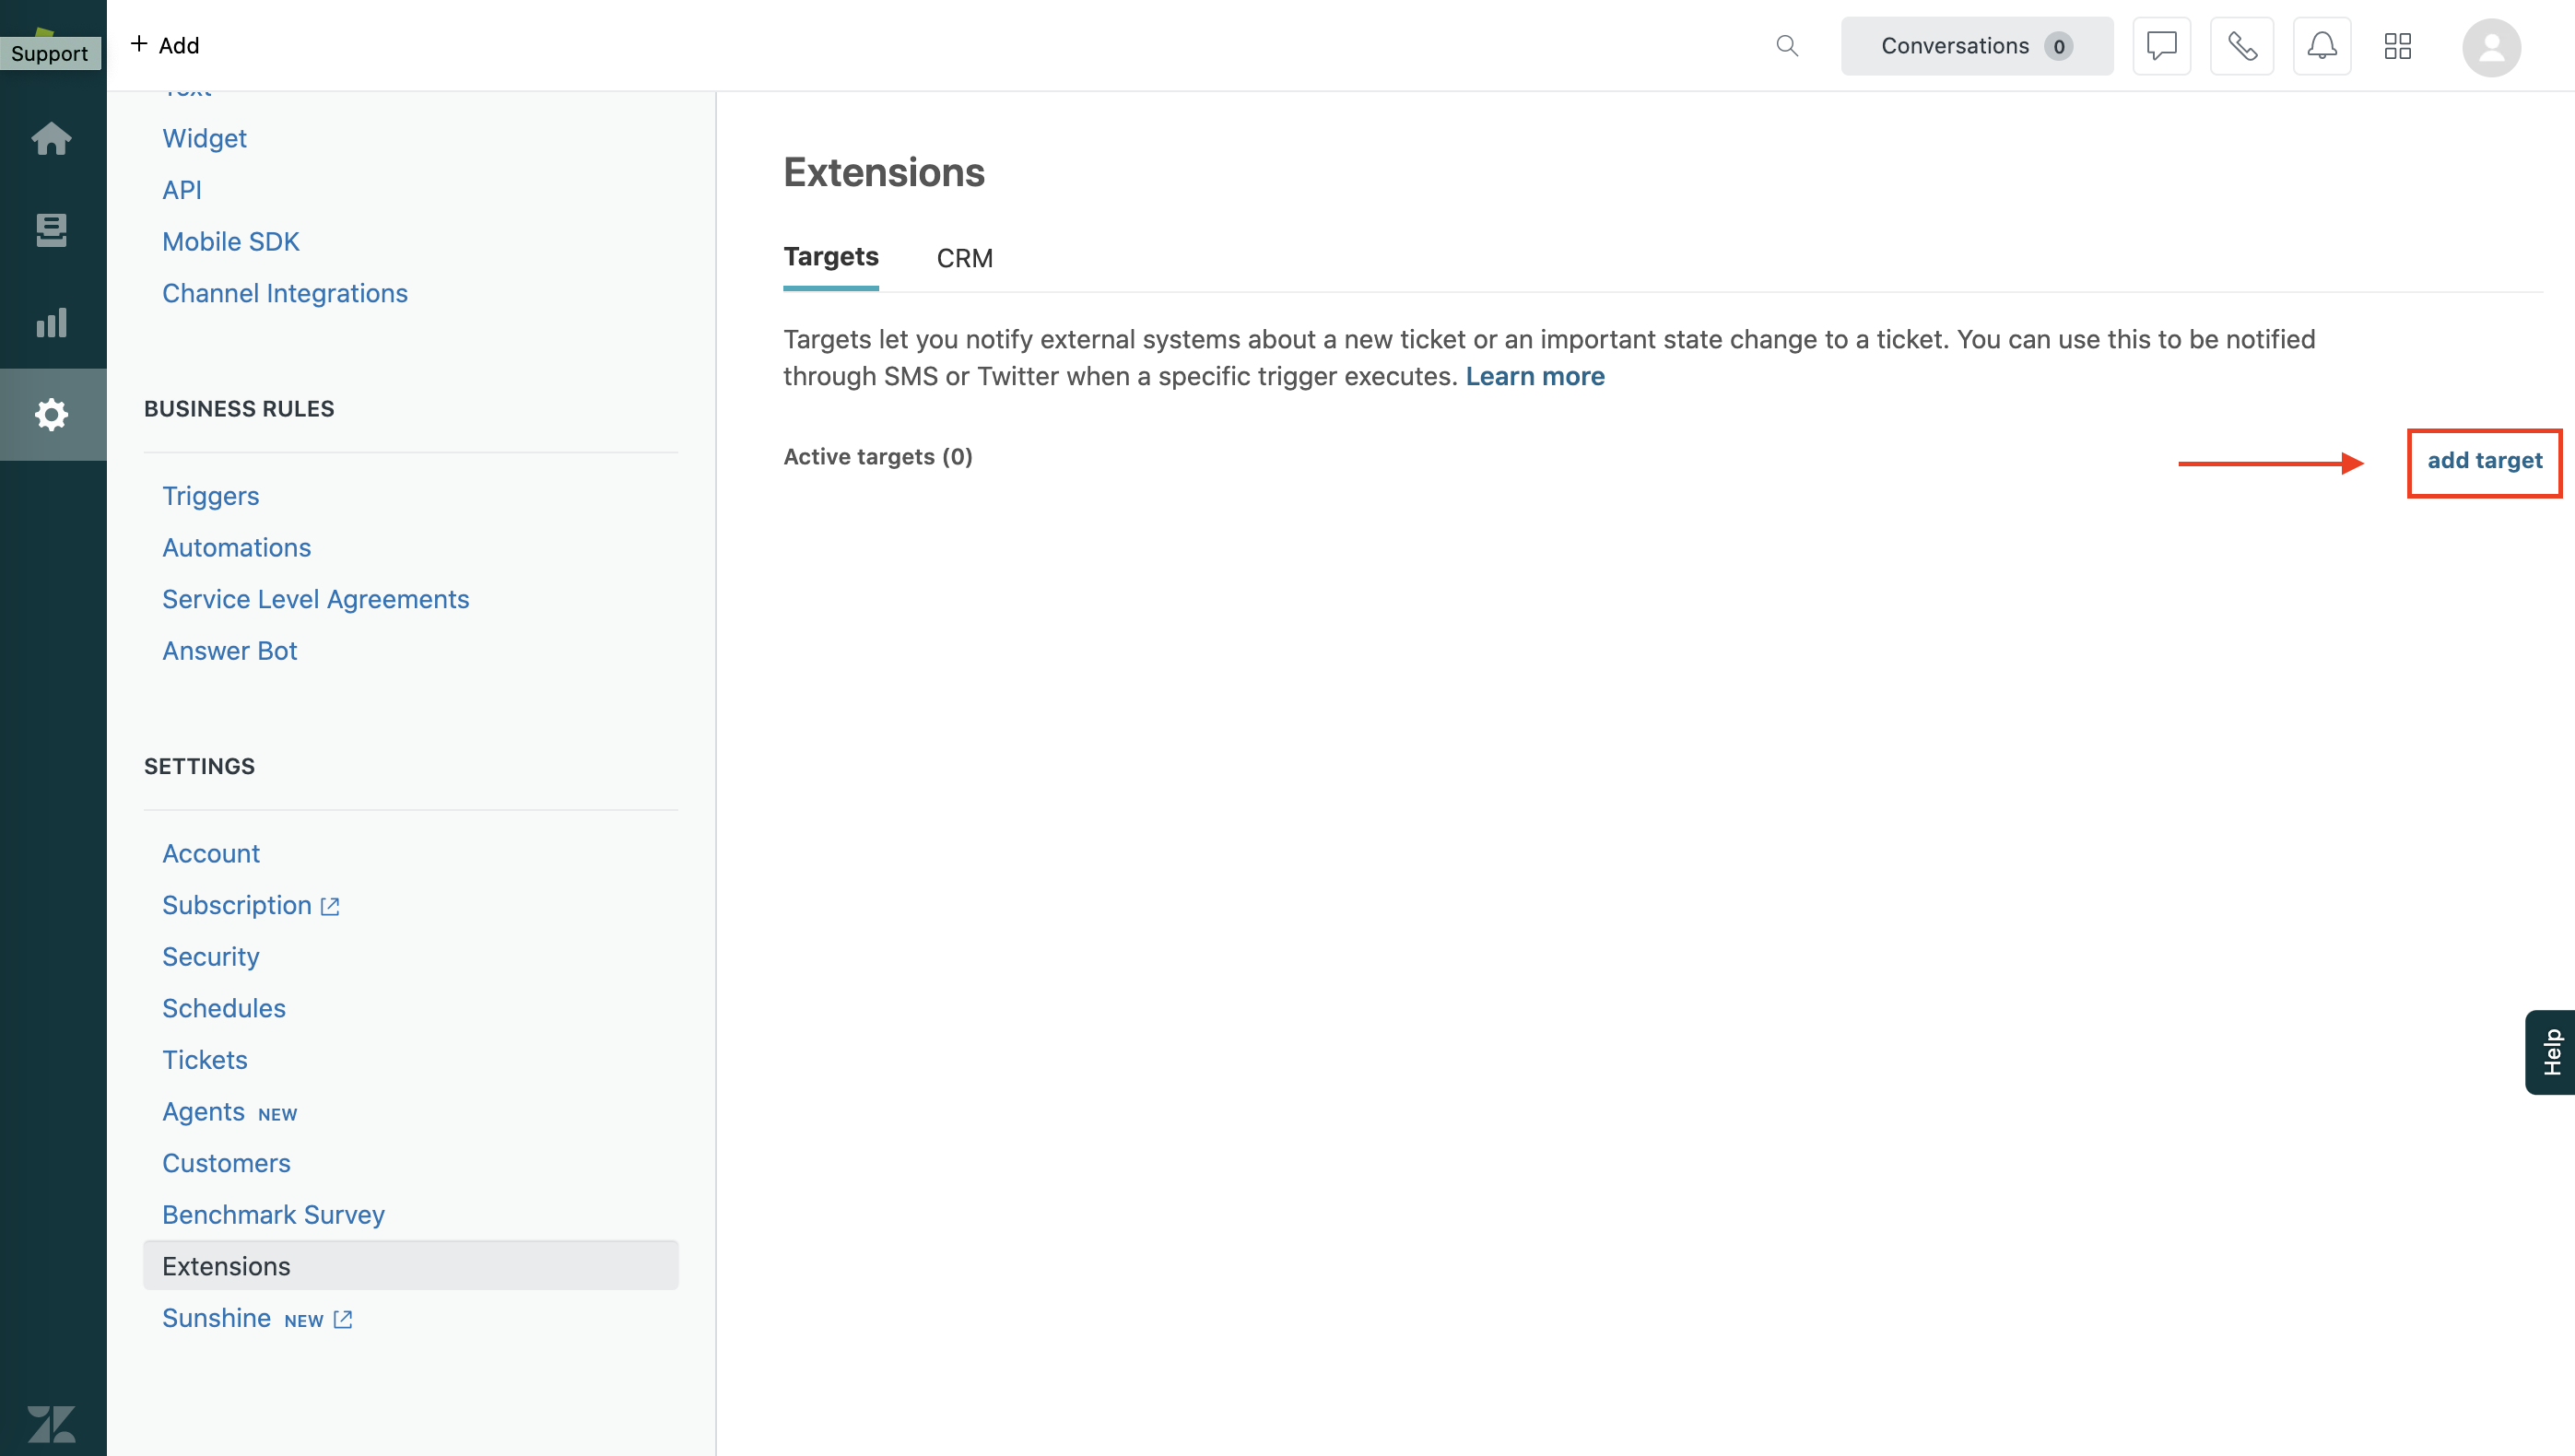Open the Triggers business rules
The width and height of the screenshot is (2575, 1456).
click(211, 496)
